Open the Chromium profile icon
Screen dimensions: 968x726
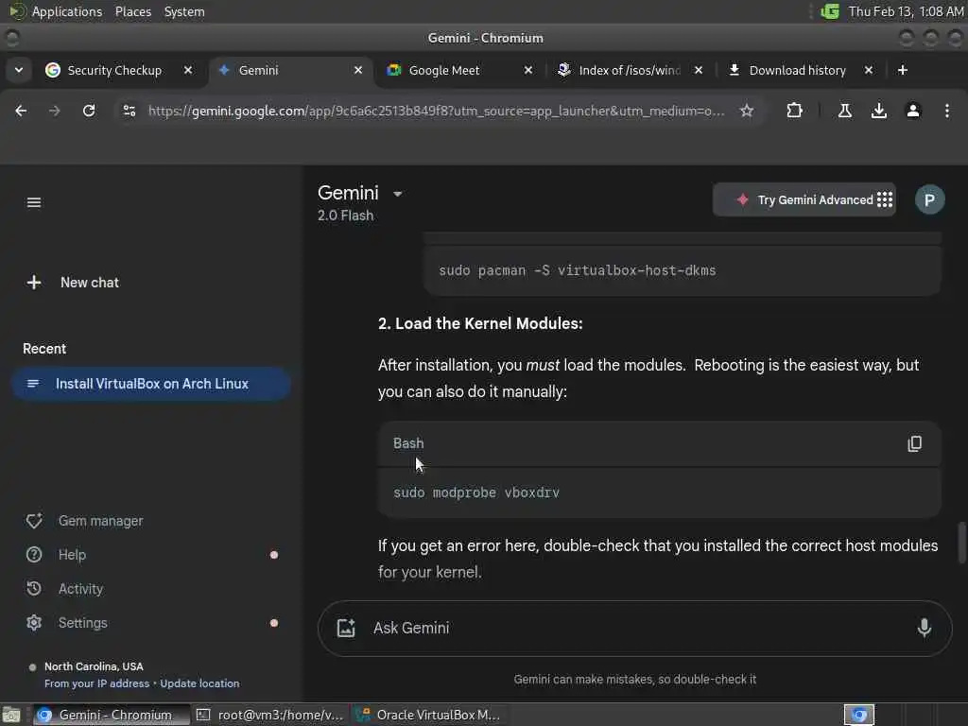(913, 111)
